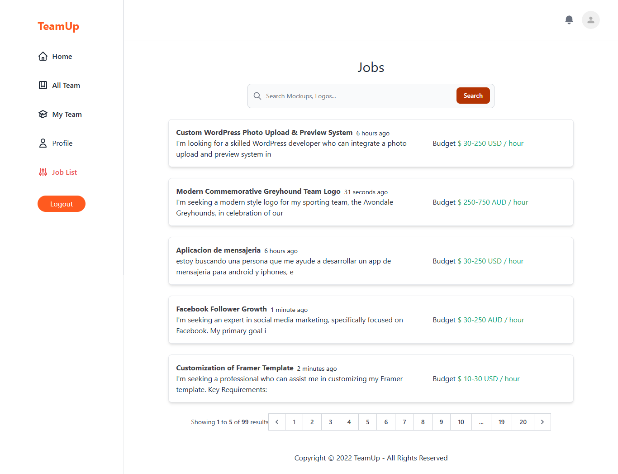Go to page 8 of results
This screenshot has height=474, width=618.
point(423,422)
